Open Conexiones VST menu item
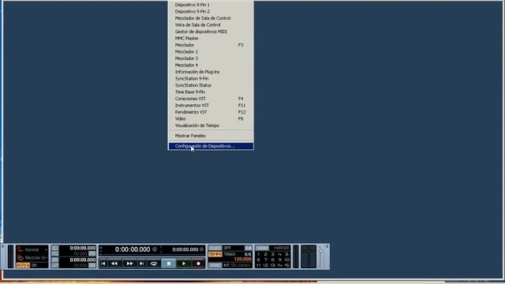Image resolution: width=505 pixels, height=284 pixels. [x=211, y=99]
